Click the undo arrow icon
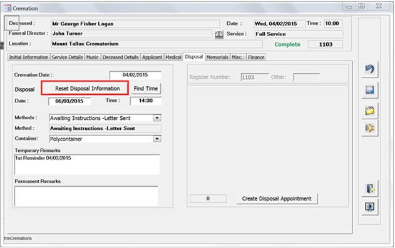 [x=370, y=69]
